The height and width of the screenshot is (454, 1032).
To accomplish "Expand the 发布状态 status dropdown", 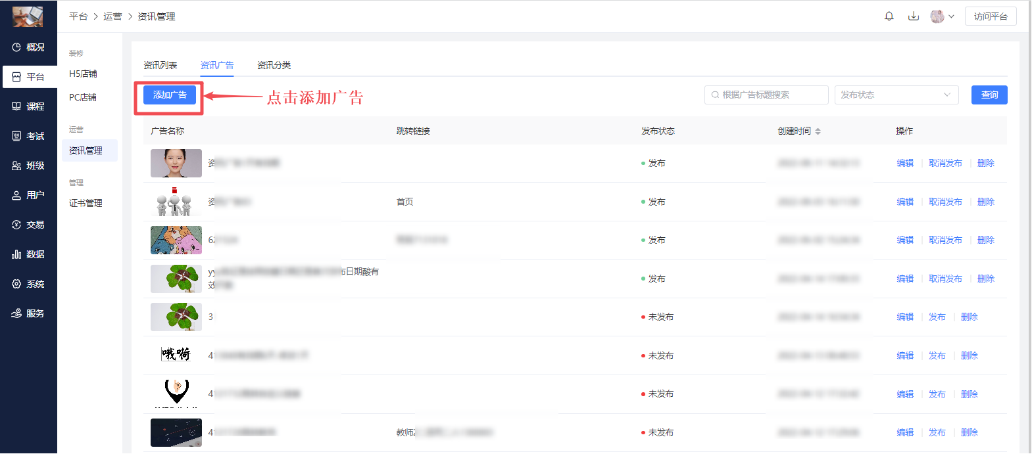I will coord(895,95).
